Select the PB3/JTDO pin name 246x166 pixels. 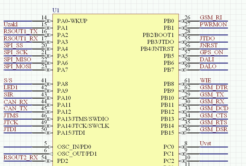160,42
